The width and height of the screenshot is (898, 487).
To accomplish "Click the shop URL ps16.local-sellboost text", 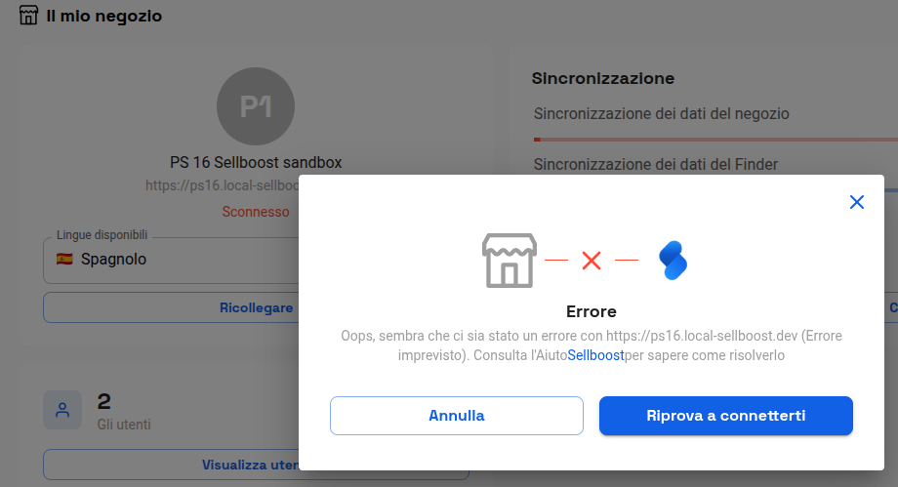I will click(223, 185).
